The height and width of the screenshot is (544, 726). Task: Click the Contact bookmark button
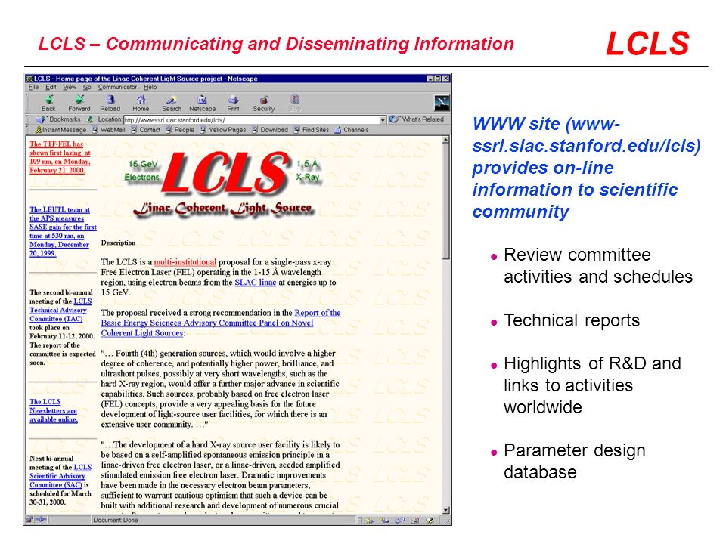(145, 130)
